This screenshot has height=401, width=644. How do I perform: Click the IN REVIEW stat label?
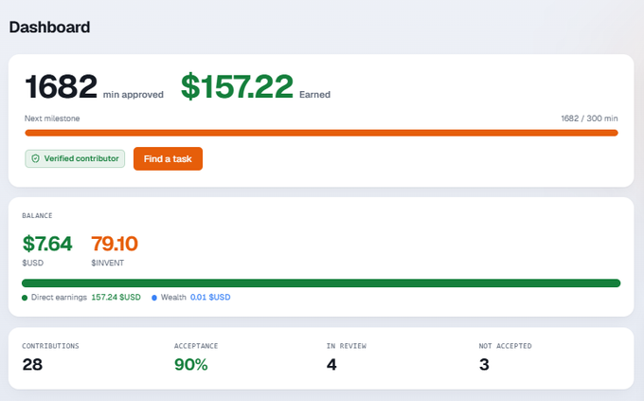tap(347, 346)
